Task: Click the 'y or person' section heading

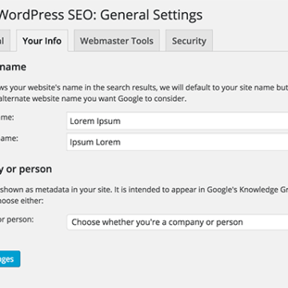Action: tap(26, 169)
